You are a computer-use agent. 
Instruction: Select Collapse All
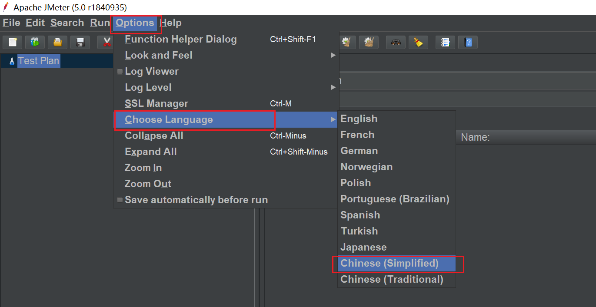(226, 135)
